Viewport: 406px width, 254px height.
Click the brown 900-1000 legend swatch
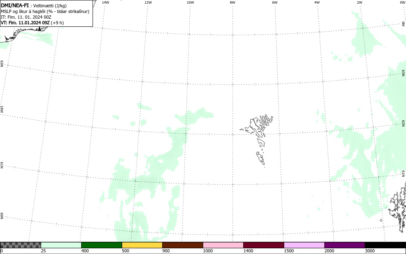(183, 245)
